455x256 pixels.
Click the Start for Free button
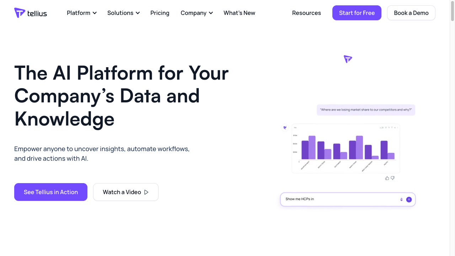pyautogui.click(x=357, y=13)
